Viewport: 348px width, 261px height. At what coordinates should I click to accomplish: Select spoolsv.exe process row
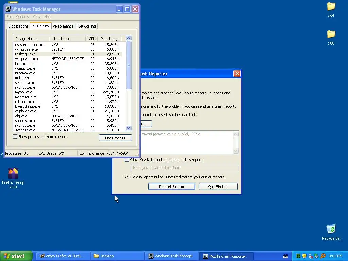(67, 121)
